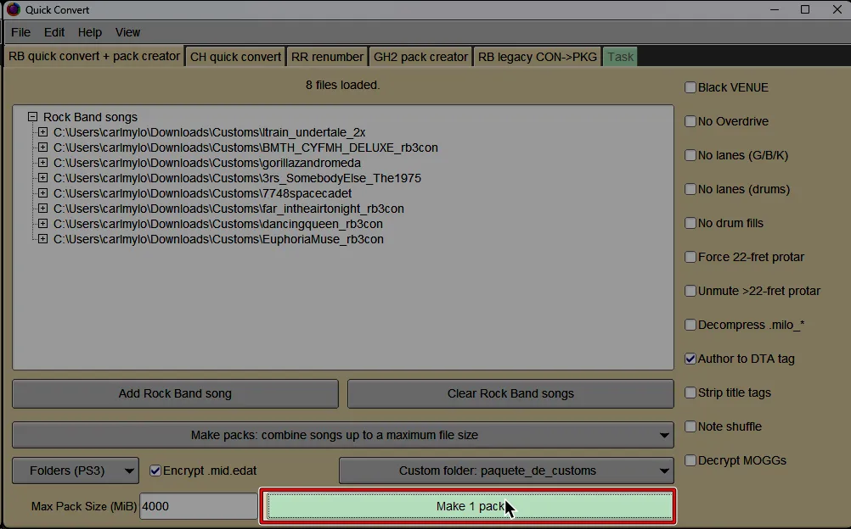This screenshot has width=851, height=529.
Task: Click the 'Max Pack Size (MiB)' label
Action: coord(84,506)
